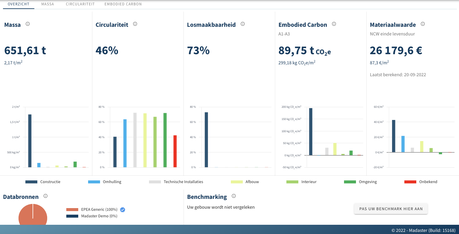Viewport: 459px width, 234px height.
Task: Click the Databronnen info icon
Action: tap(46, 196)
